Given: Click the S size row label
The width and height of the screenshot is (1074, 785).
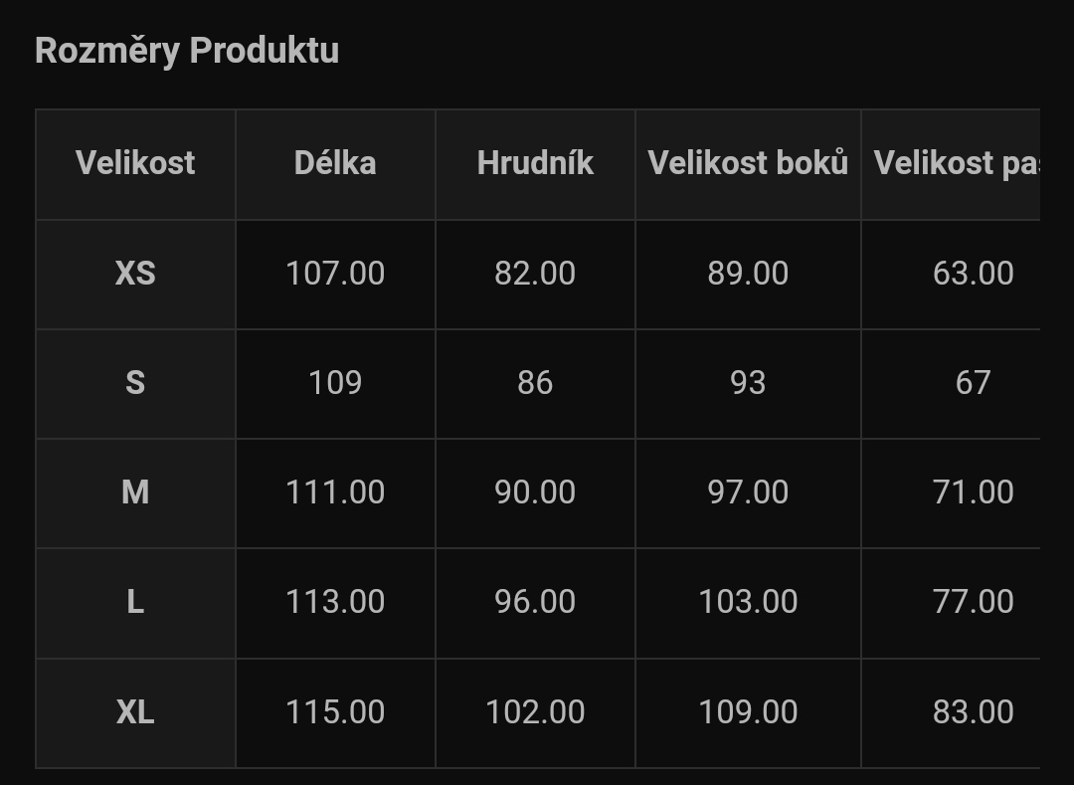Looking at the screenshot, I should click(135, 384).
